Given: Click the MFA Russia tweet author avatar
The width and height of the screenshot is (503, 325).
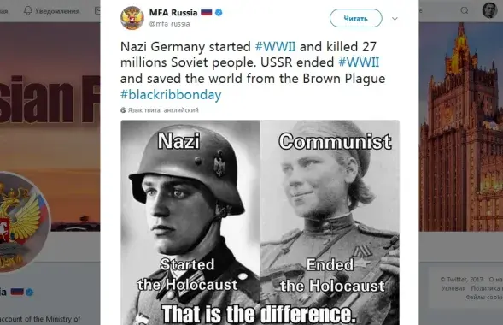Looking at the screenshot, I should point(132,18).
